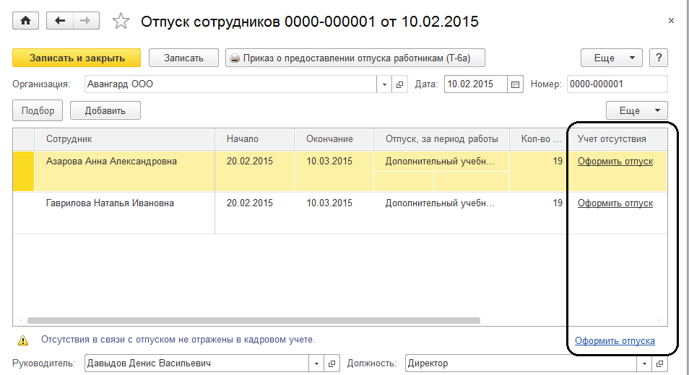Click "Оформить отпуск" for Азарова Анна
The image size is (689, 375).
click(x=615, y=162)
